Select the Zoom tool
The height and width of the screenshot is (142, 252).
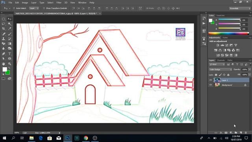point(9,64)
